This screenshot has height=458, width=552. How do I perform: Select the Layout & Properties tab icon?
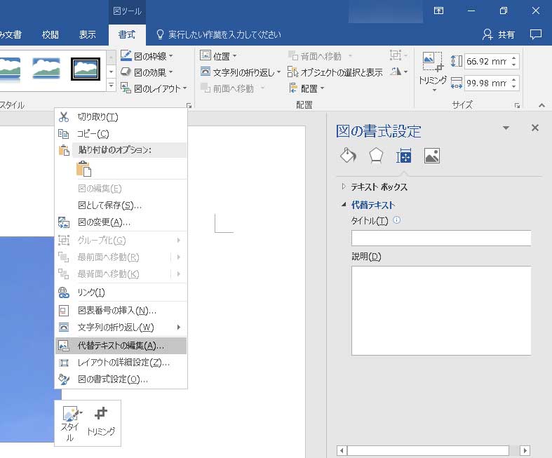tap(404, 156)
